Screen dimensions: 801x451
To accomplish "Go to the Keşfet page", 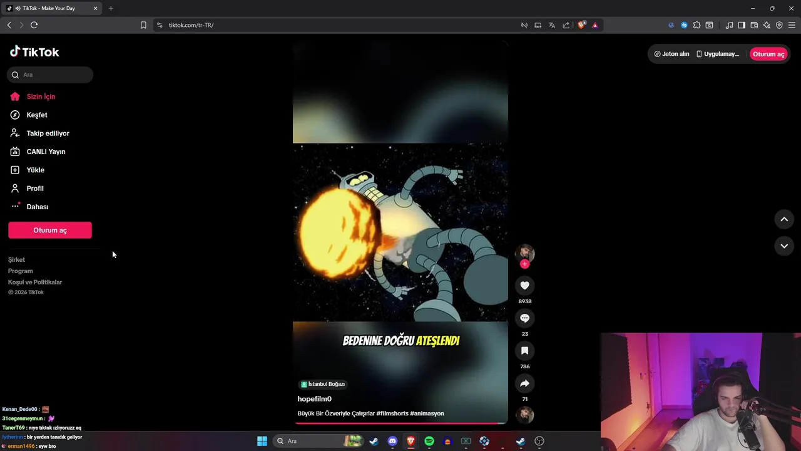I will click(x=29, y=115).
